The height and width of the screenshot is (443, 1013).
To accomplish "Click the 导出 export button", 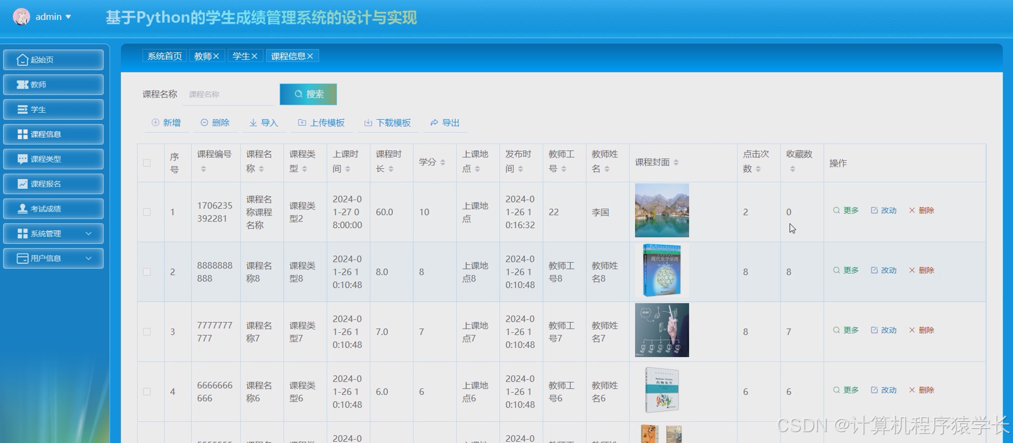I will pos(445,123).
